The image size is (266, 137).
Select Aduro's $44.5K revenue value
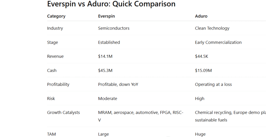202,56
